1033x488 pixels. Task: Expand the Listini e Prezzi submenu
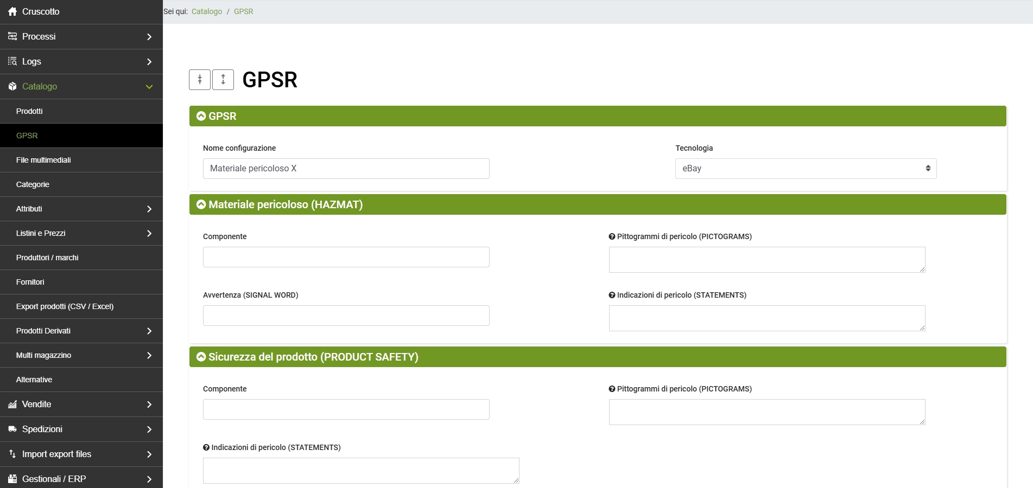(149, 234)
